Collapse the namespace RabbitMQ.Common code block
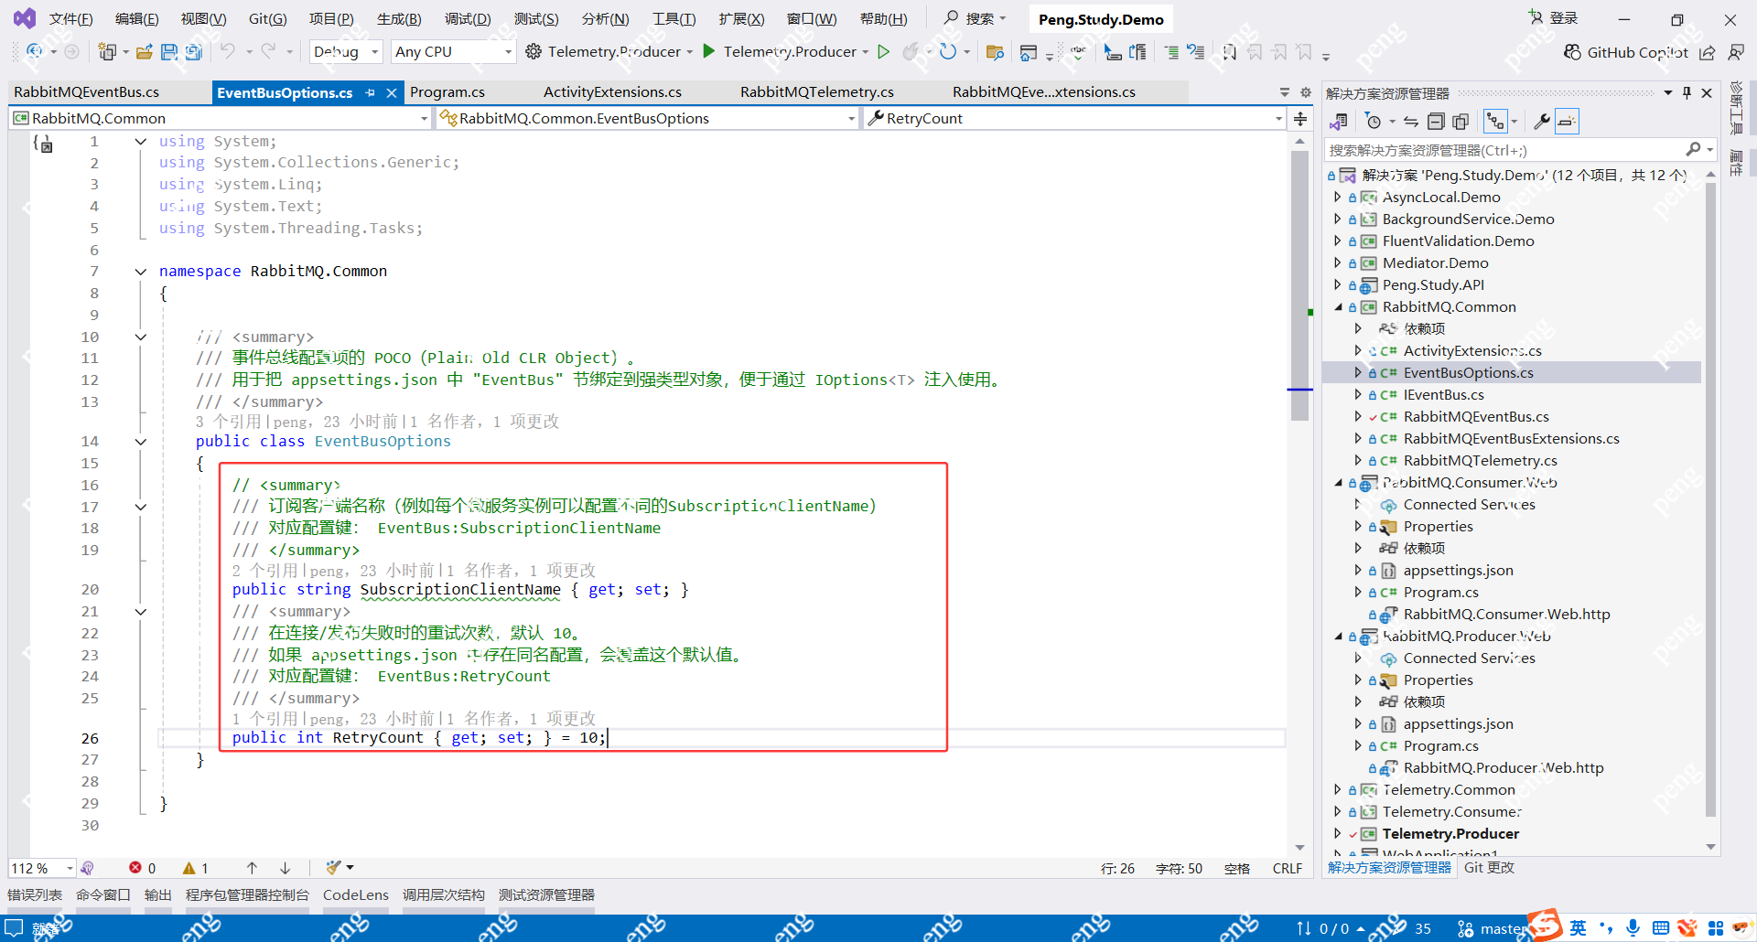 click(141, 272)
